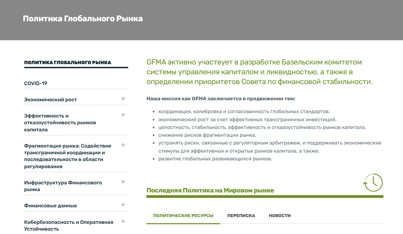Open the COVID-19 sidebar link

click(36, 83)
